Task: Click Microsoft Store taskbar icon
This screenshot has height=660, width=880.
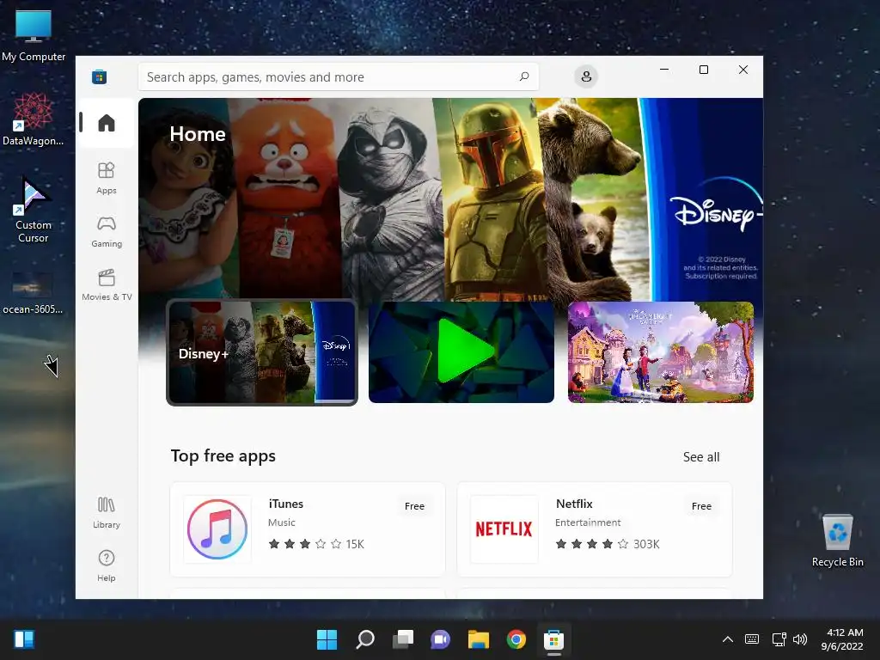Action: tap(554, 639)
